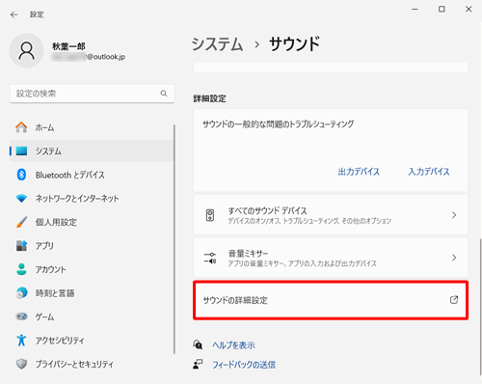Select the アクセシビリティ figure icon
This screenshot has height=384, width=482.
[x=21, y=341]
